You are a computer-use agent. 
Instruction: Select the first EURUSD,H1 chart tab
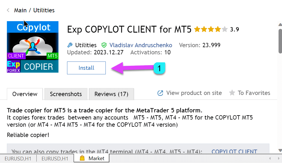click(18, 158)
